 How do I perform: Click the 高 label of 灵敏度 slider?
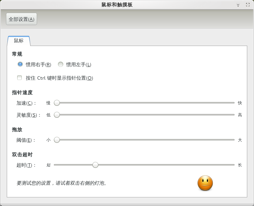(240, 115)
